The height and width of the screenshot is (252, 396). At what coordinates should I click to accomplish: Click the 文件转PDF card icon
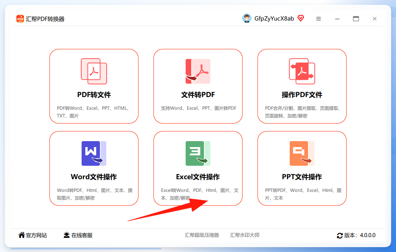[x=198, y=71]
